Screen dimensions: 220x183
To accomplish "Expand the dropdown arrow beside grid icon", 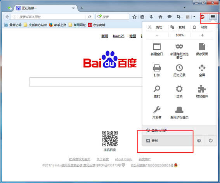I will pyautogui.click(x=194, y=17).
